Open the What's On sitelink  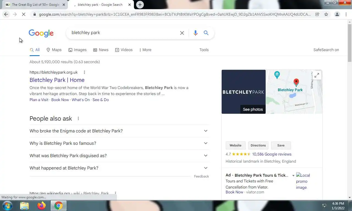[81, 100]
